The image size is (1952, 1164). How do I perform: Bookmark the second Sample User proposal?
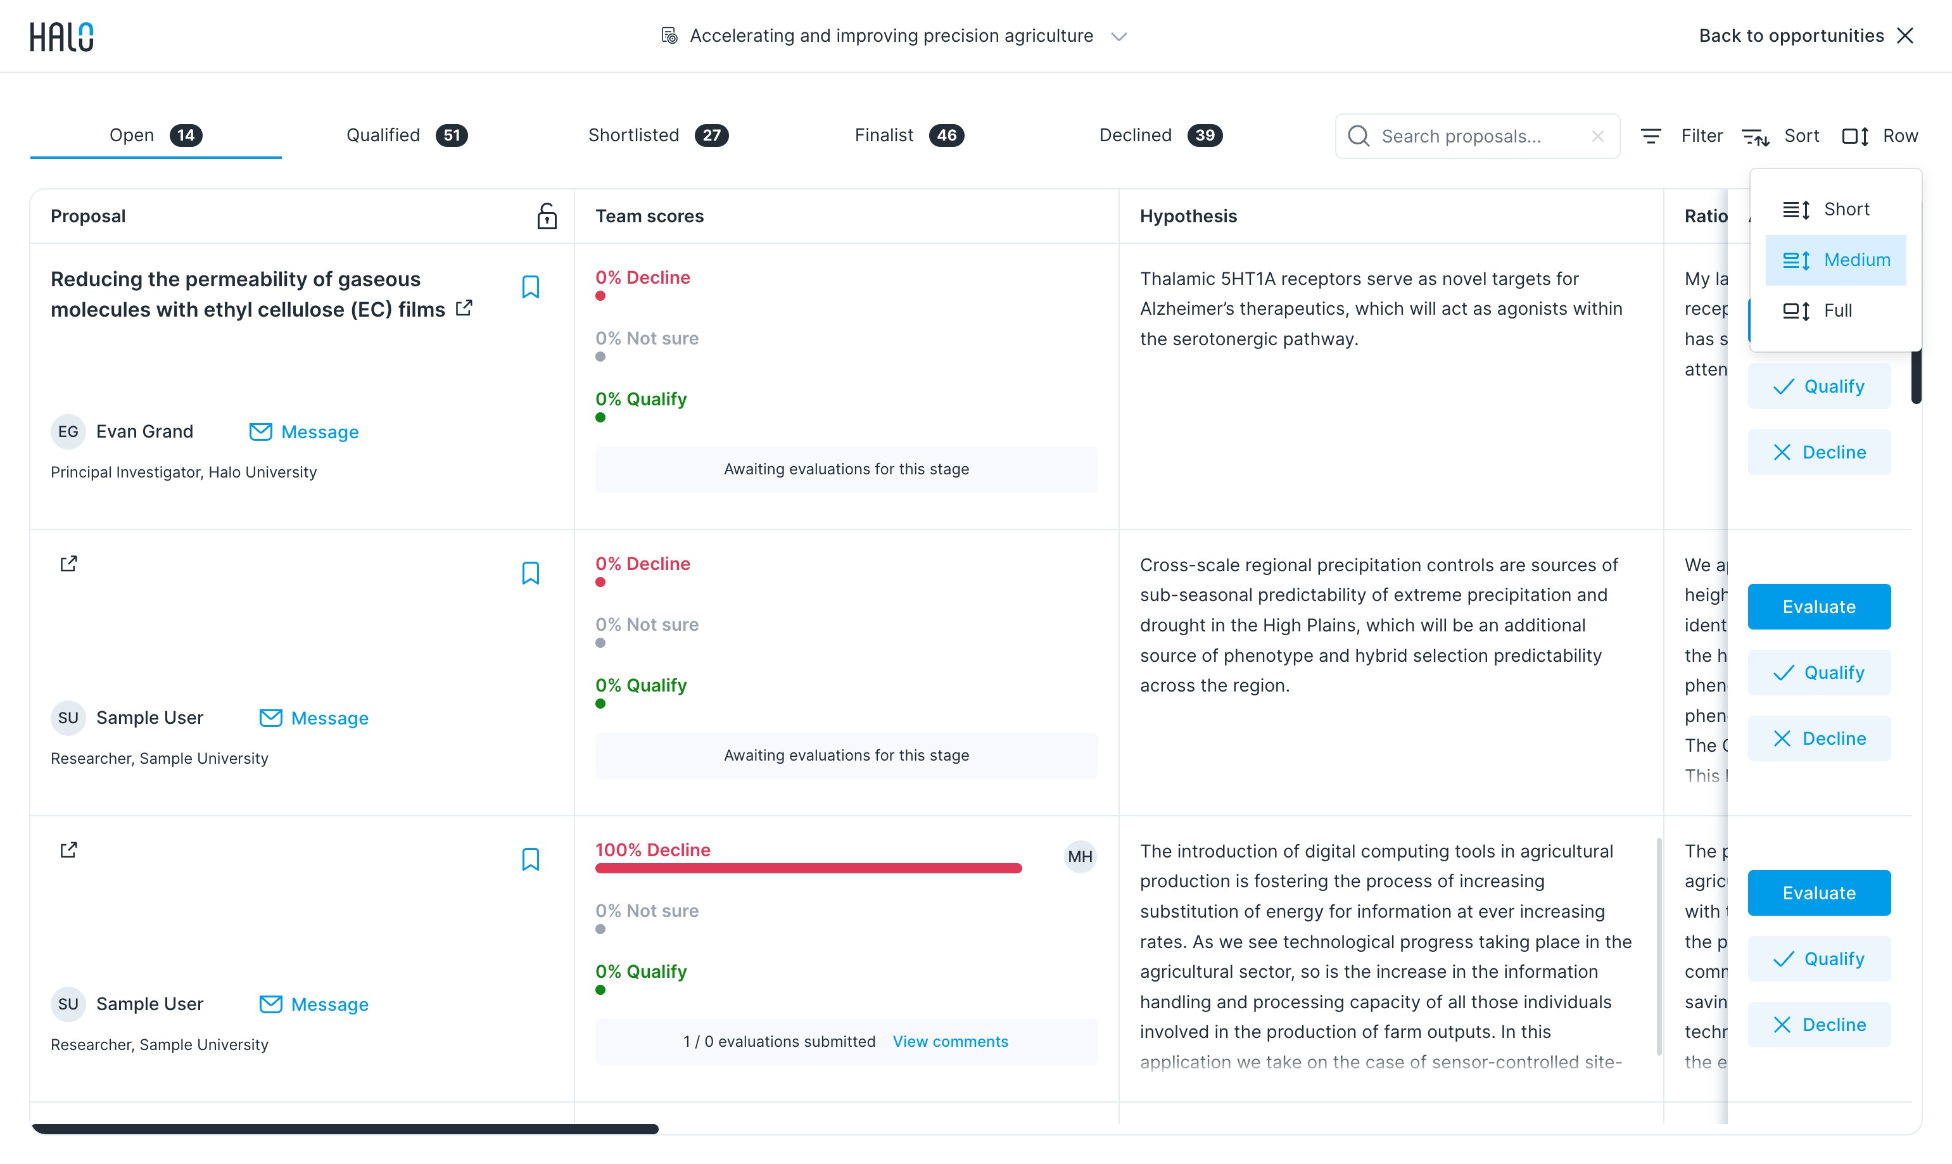tap(530, 859)
